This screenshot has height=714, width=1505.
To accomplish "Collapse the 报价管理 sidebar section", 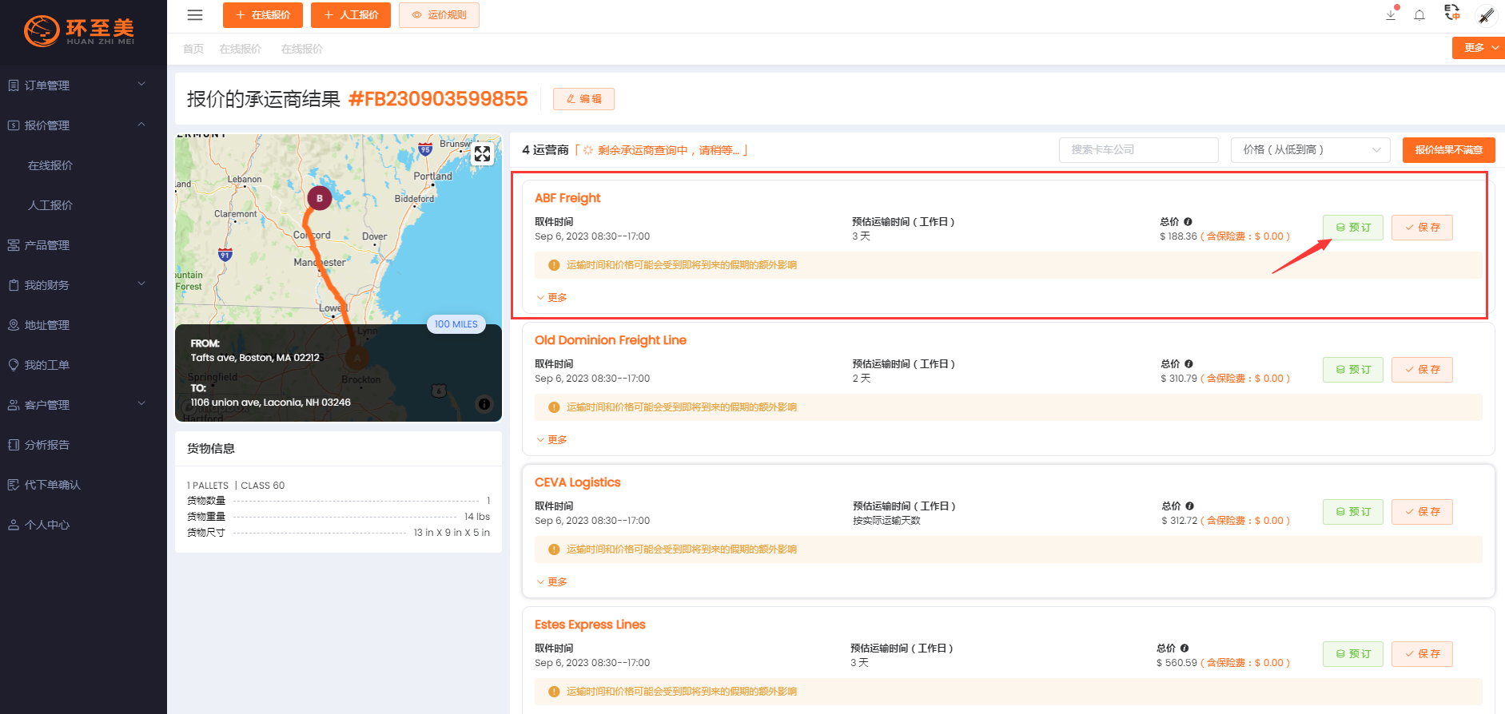I will pyautogui.click(x=141, y=125).
